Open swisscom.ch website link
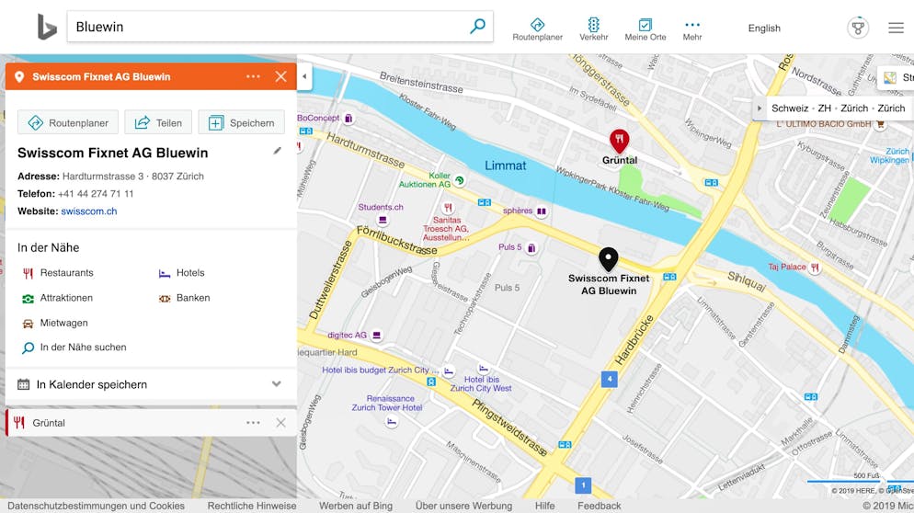The image size is (914, 513). coord(88,211)
